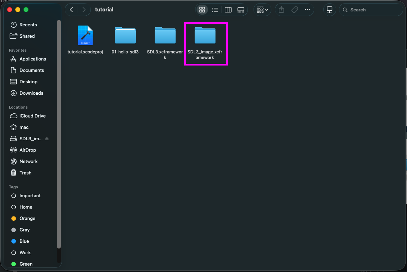The width and height of the screenshot is (407, 272).
Task: Open Network in the sidebar
Action: click(28, 162)
